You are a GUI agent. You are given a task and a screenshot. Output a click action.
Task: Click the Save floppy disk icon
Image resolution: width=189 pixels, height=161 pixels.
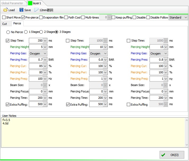click(21, 10)
